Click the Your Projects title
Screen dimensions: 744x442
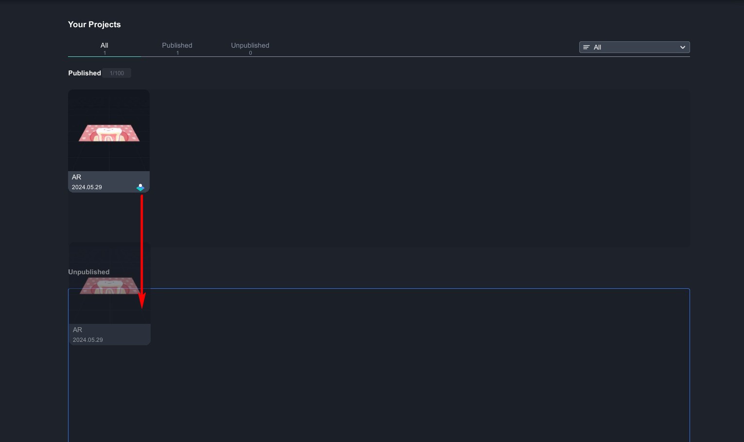click(94, 24)
